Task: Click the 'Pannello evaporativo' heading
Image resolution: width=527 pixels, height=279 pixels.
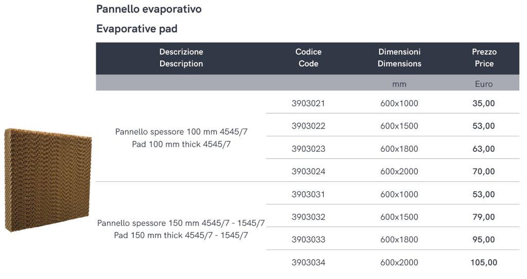Action: pos(149,9)
